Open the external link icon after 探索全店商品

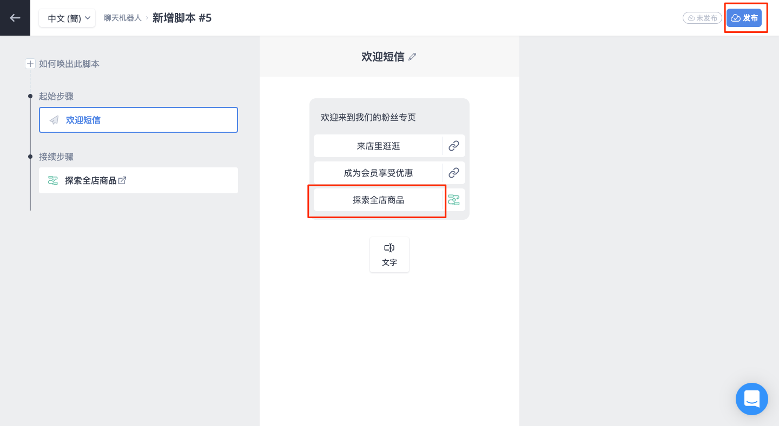coord(122,180)
